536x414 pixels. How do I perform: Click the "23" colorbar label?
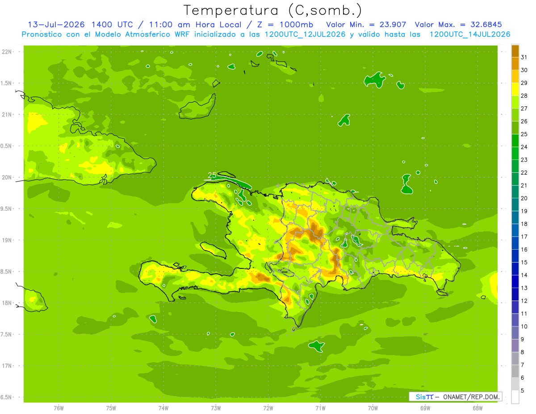524,159
